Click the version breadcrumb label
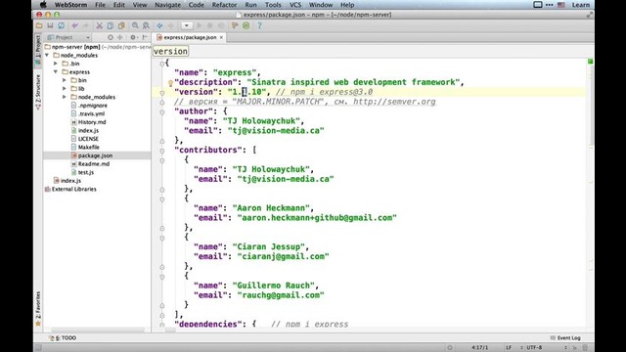The width and height of the screenshot is (626, 352). [x=170, y=52]
